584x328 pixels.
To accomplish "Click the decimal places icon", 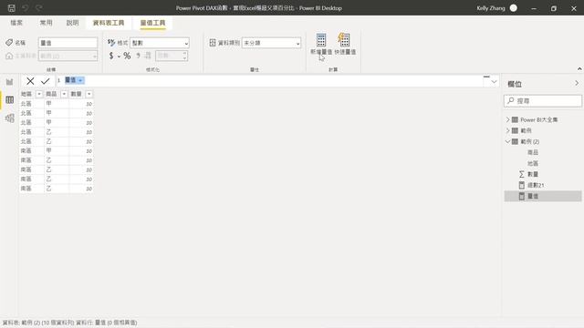I will click(x=148, y=56).
